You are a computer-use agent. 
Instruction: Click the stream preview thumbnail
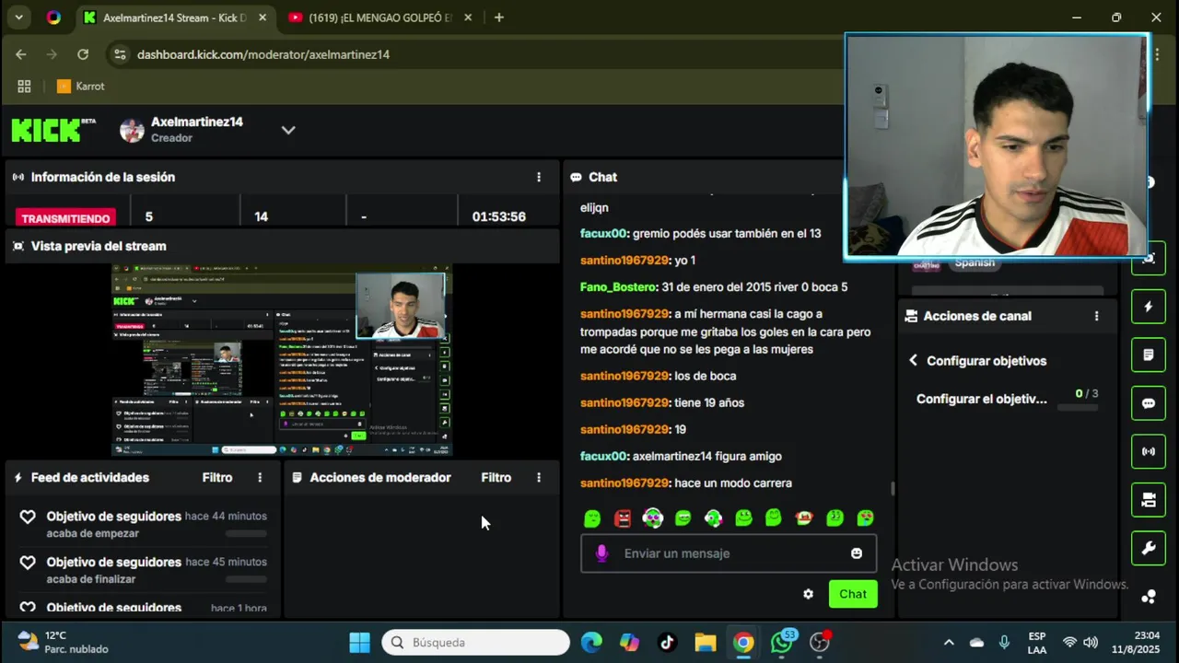[282, 360]
